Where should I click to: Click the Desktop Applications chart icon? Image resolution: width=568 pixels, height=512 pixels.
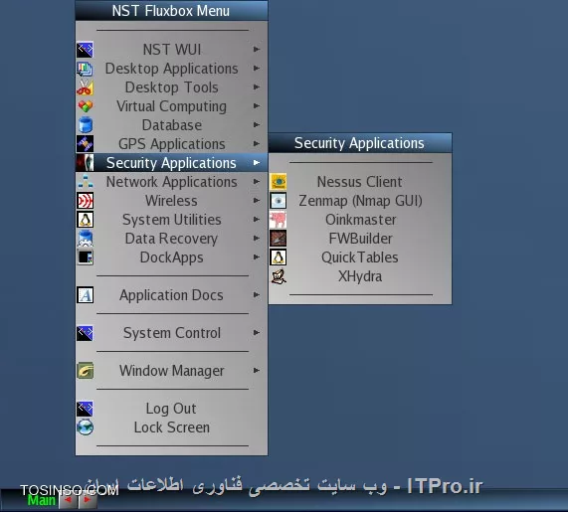[86, 69]
